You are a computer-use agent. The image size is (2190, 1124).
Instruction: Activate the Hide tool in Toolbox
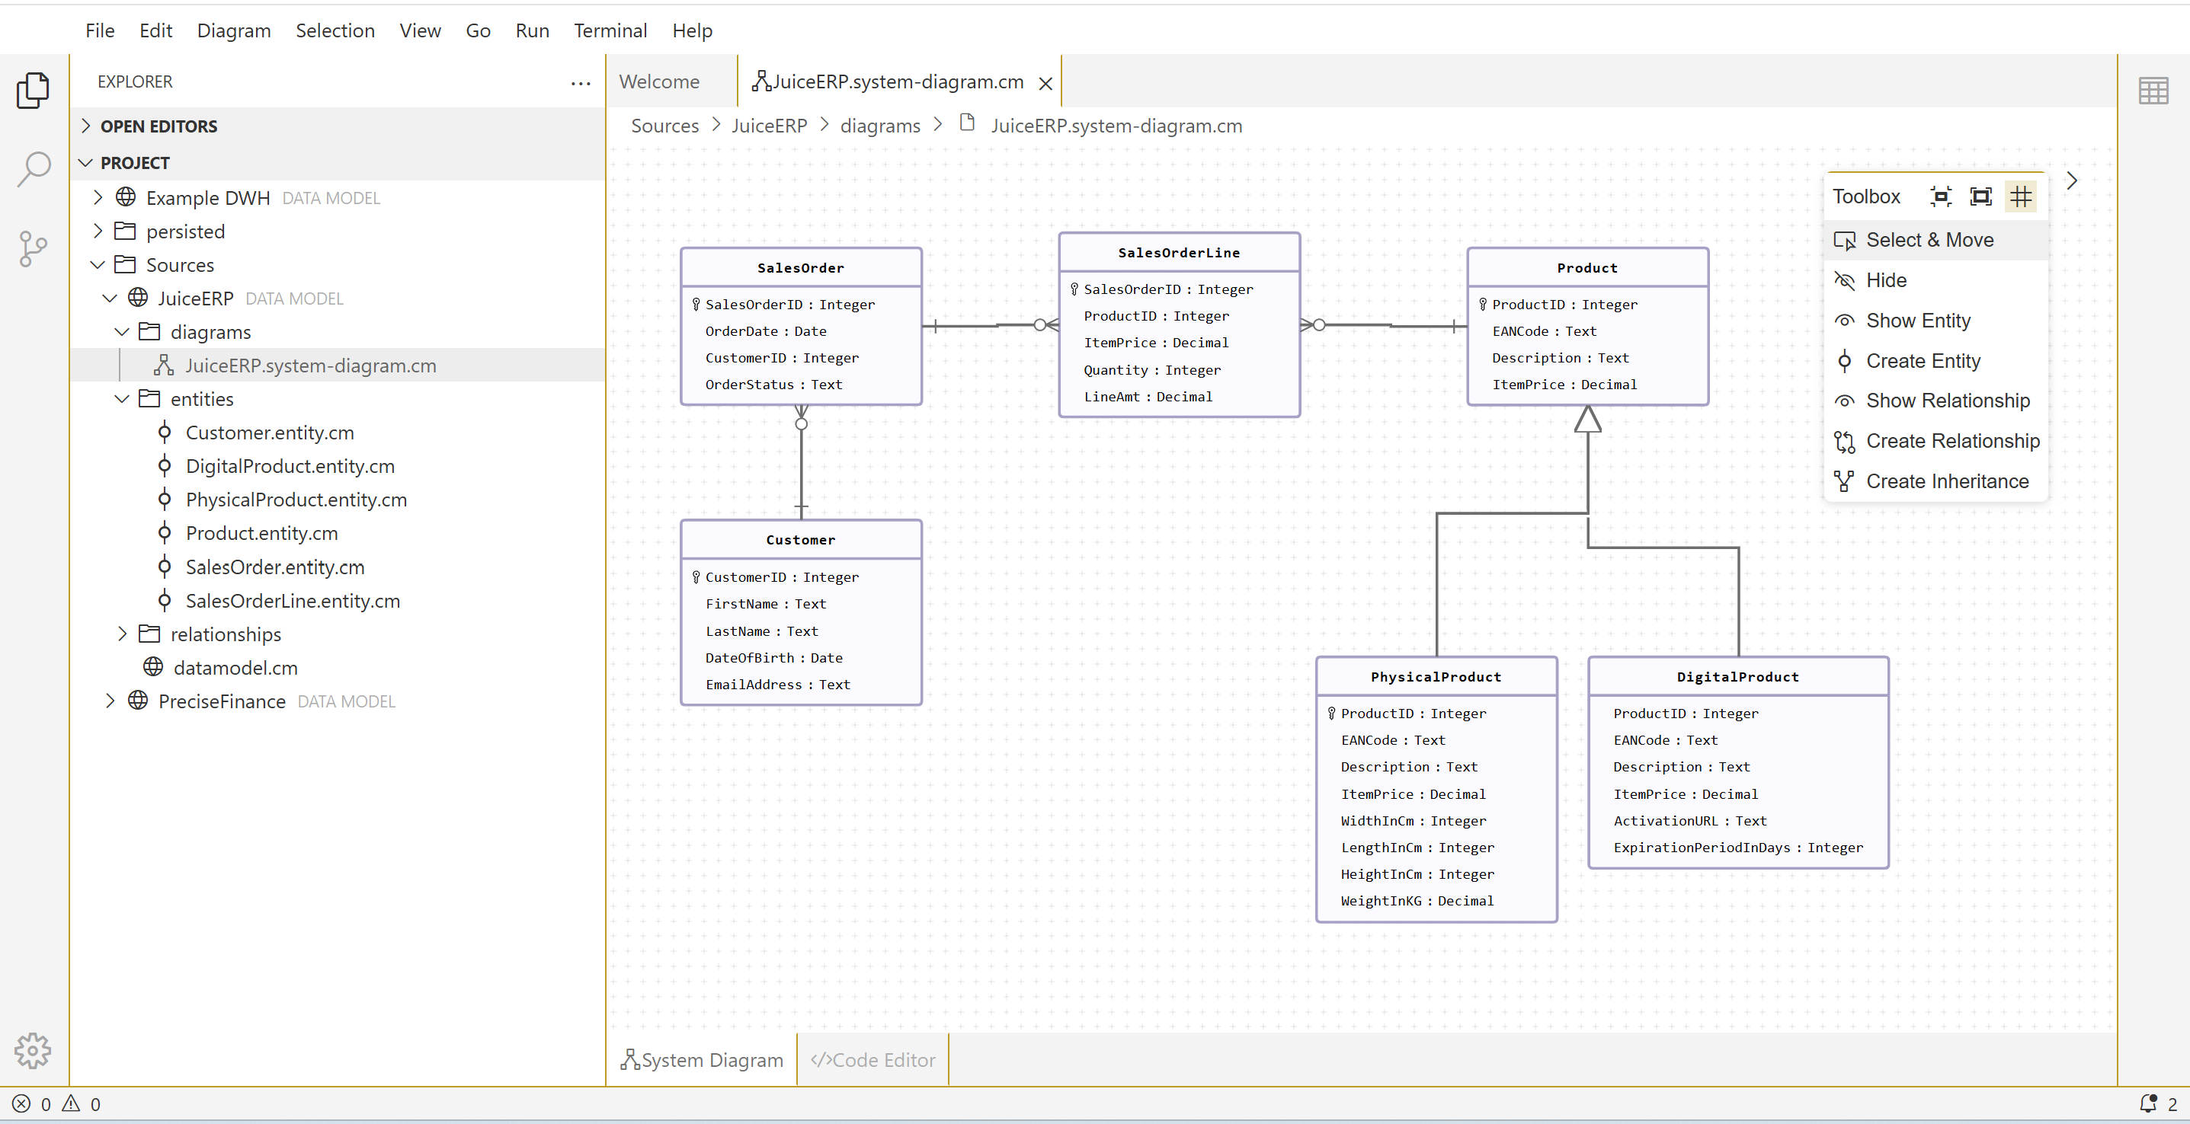point(1886,280)
